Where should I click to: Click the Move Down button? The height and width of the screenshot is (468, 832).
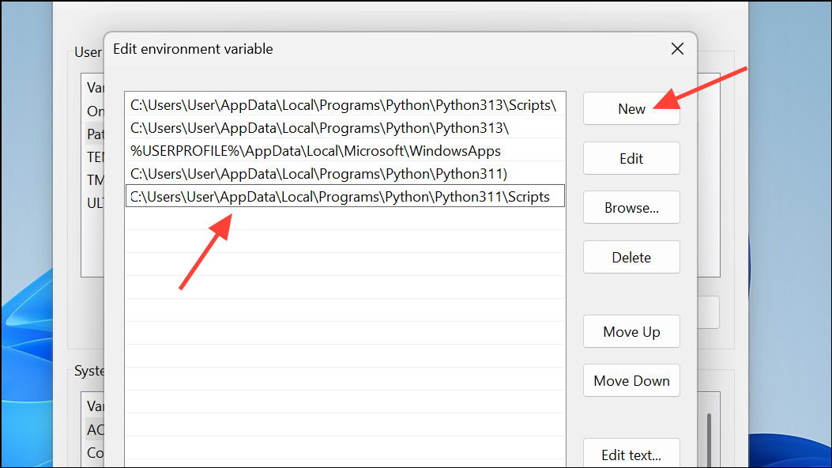(x=631, y=381)
